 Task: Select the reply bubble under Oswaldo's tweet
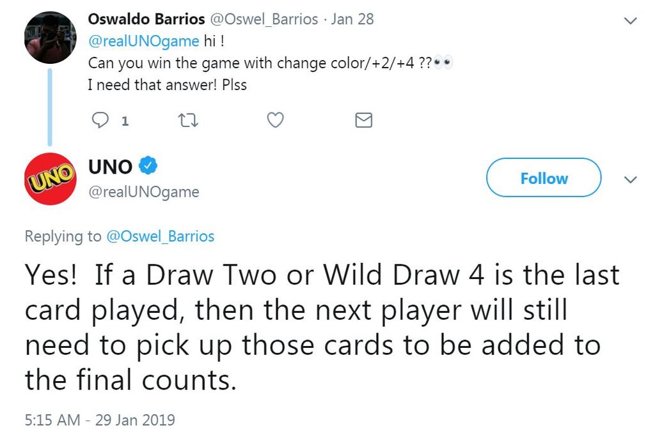coord(100,120)
